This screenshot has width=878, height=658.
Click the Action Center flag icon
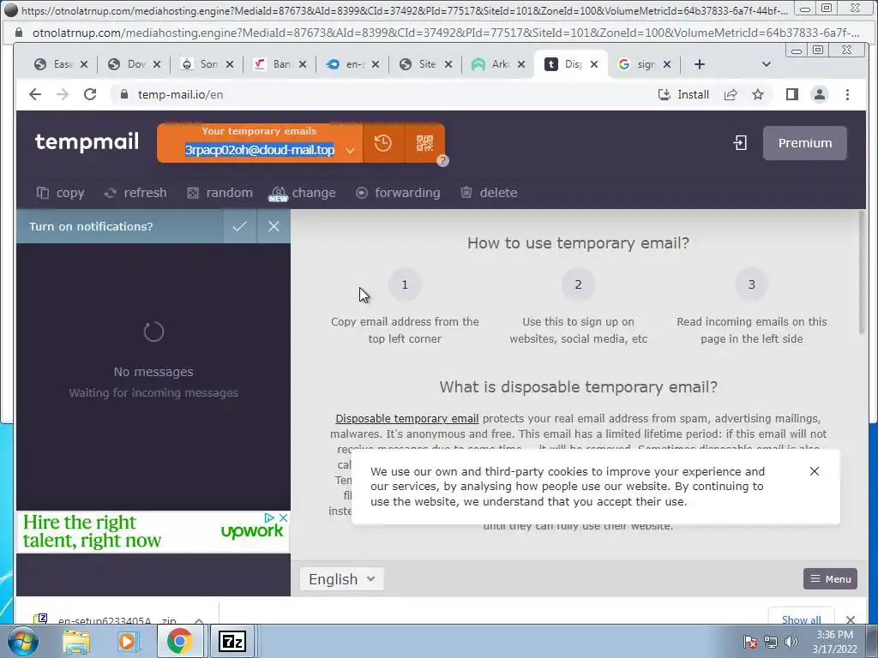click(x=749, y=642)
